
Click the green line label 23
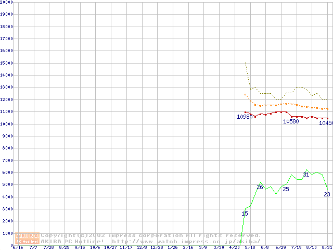click(x=327, y=194)
